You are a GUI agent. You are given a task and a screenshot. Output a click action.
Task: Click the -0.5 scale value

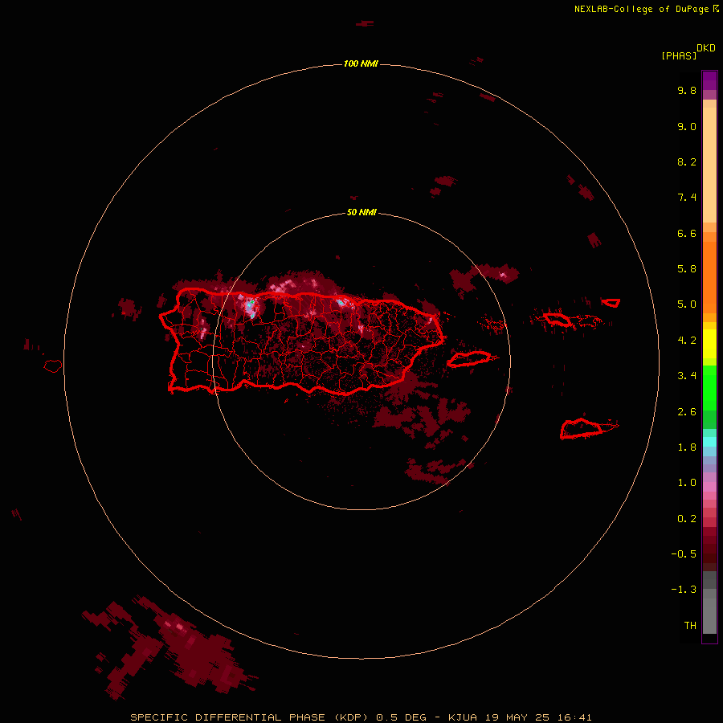[x=684, y=554]
